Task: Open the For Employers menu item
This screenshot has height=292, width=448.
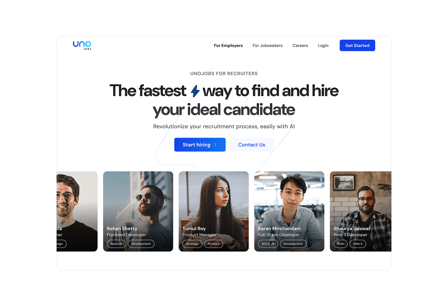Action: click(228, 45)
